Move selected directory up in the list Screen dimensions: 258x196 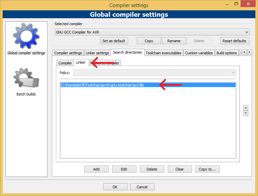[246, 108]
